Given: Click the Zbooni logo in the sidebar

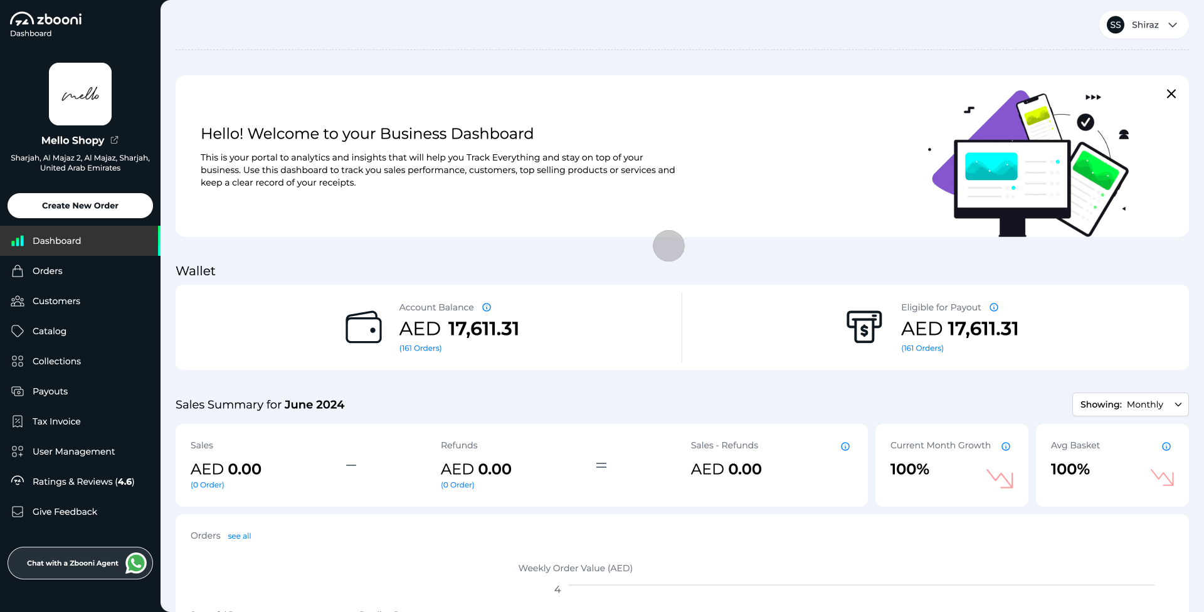Looking at the screenshot, I should click(46, 19).
